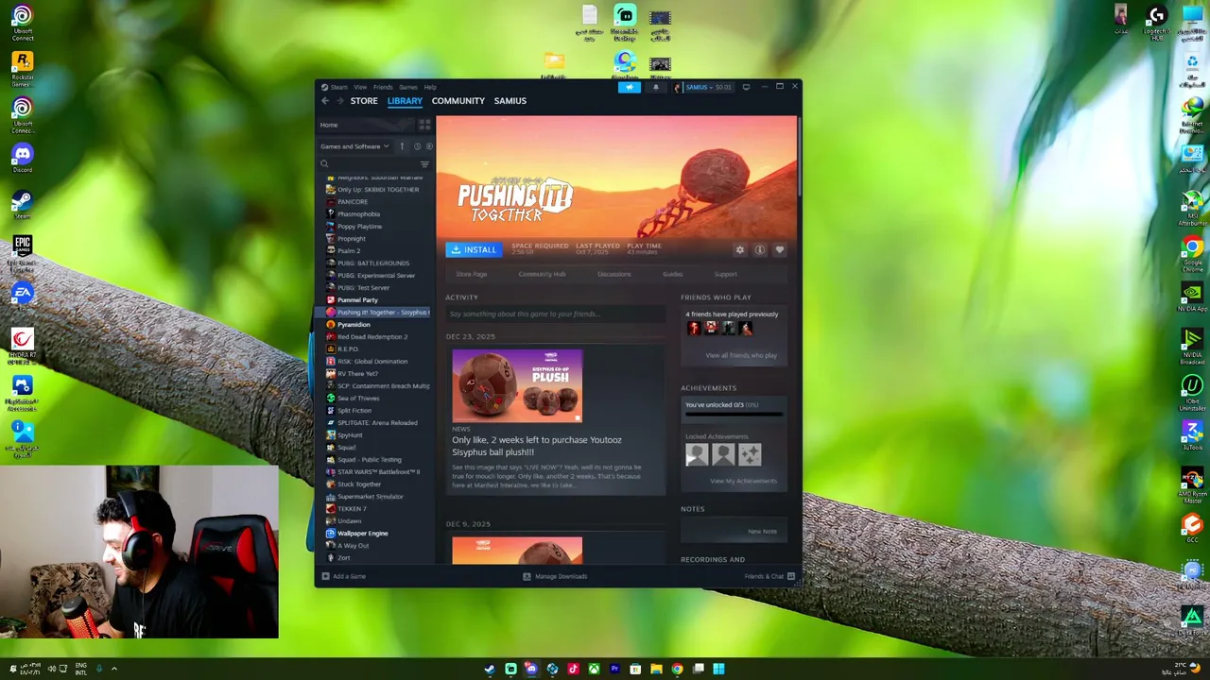Image resolution: width=1210 pixels, height=680 pixels.
Task: Click the blue INSTALL button
Action: tap(473, 250)
